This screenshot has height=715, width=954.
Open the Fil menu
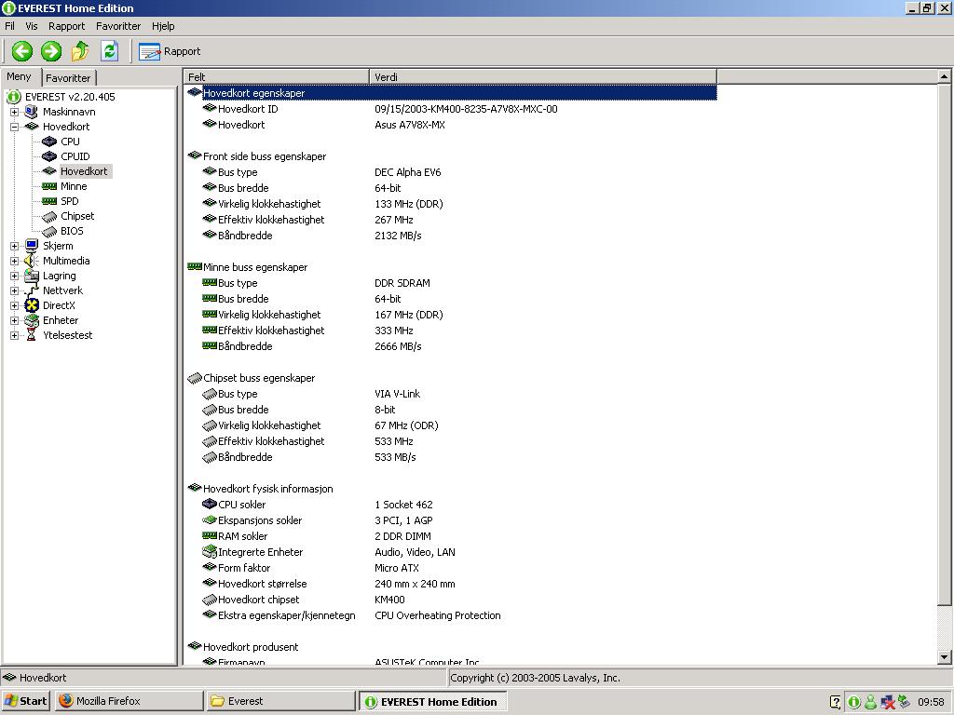[9, 26]
